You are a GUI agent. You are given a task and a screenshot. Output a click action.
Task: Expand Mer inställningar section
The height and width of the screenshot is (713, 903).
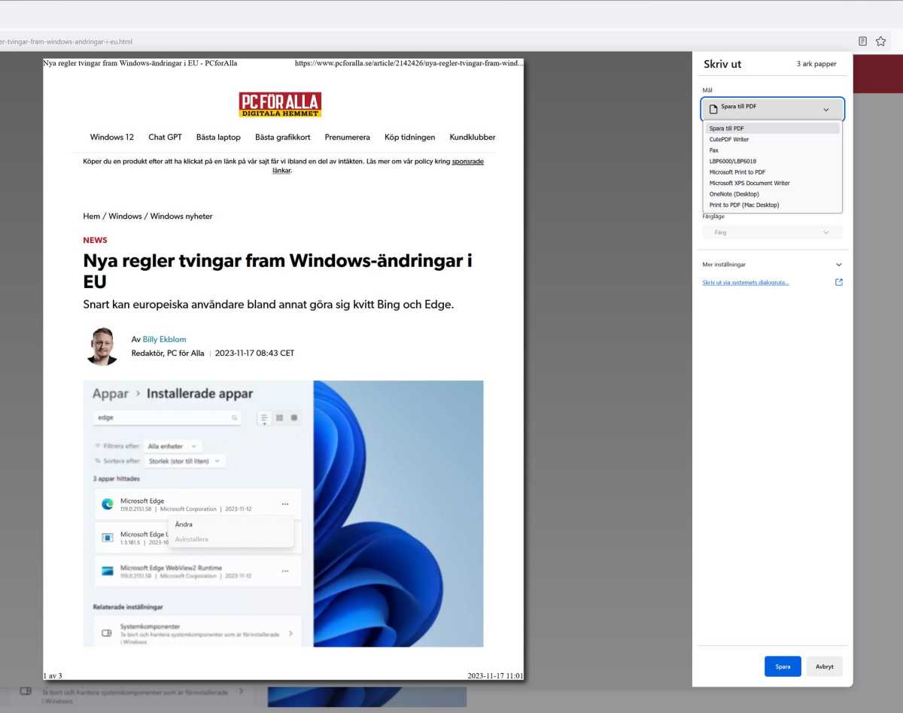pyautogui.click(x=772, y=265)
